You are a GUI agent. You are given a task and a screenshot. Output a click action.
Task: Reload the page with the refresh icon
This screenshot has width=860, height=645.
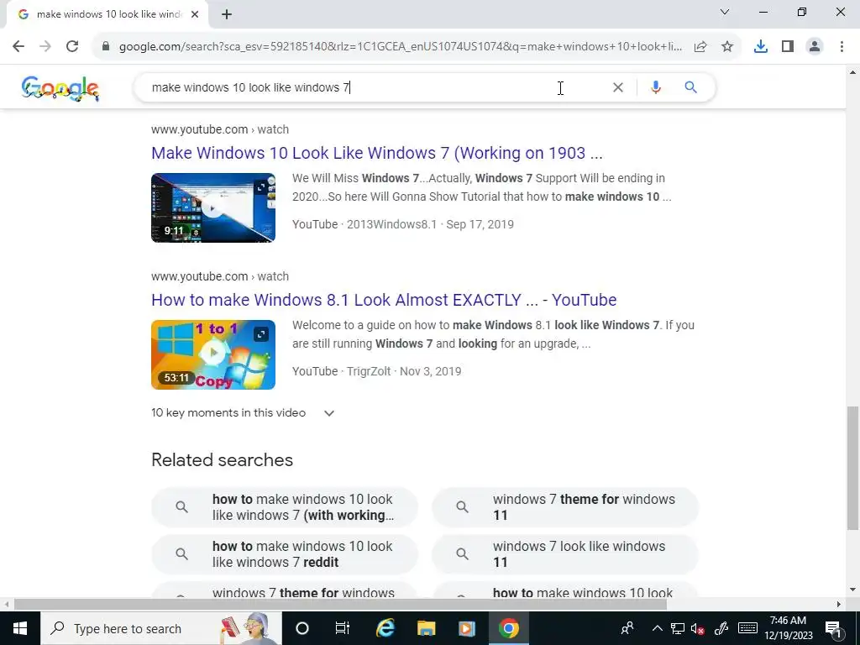(72, 47)
